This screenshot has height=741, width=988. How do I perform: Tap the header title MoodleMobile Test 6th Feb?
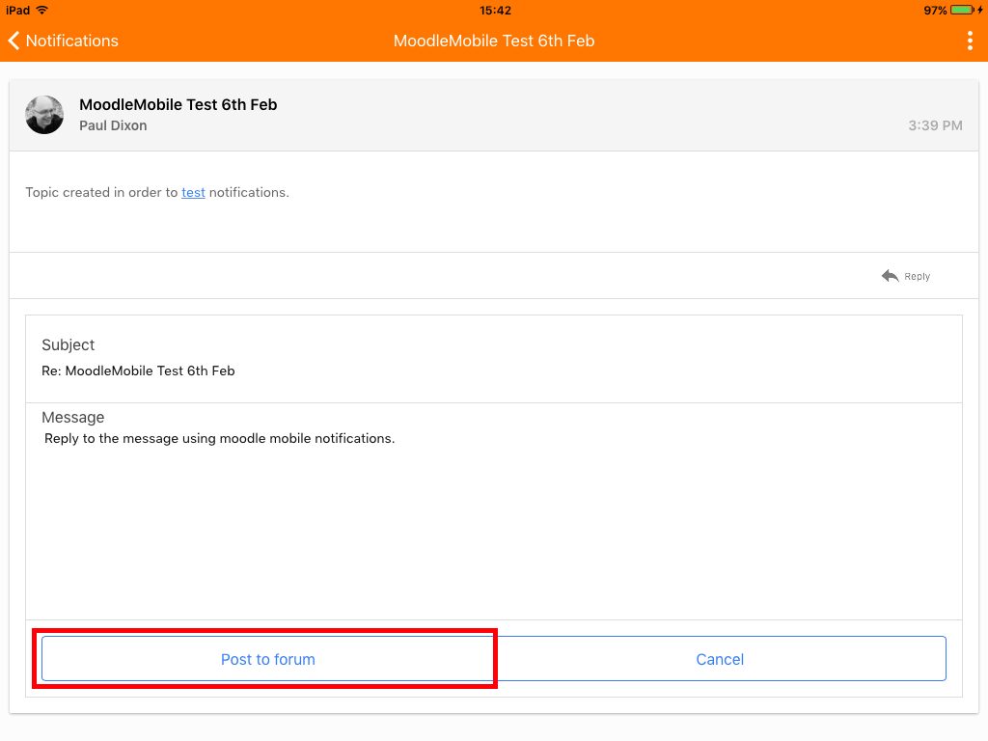[494, 41]
